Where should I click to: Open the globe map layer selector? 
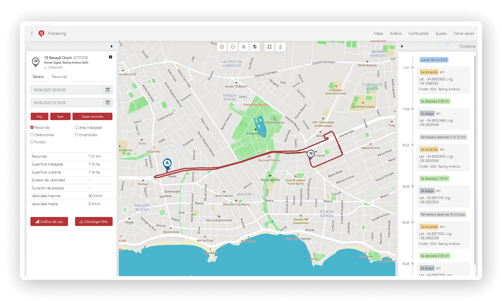click(255, 47)
